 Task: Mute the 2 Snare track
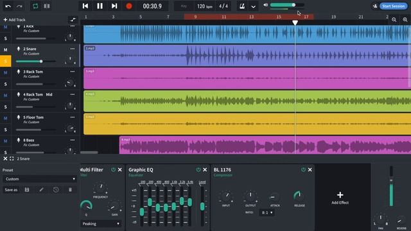point(6,50)
